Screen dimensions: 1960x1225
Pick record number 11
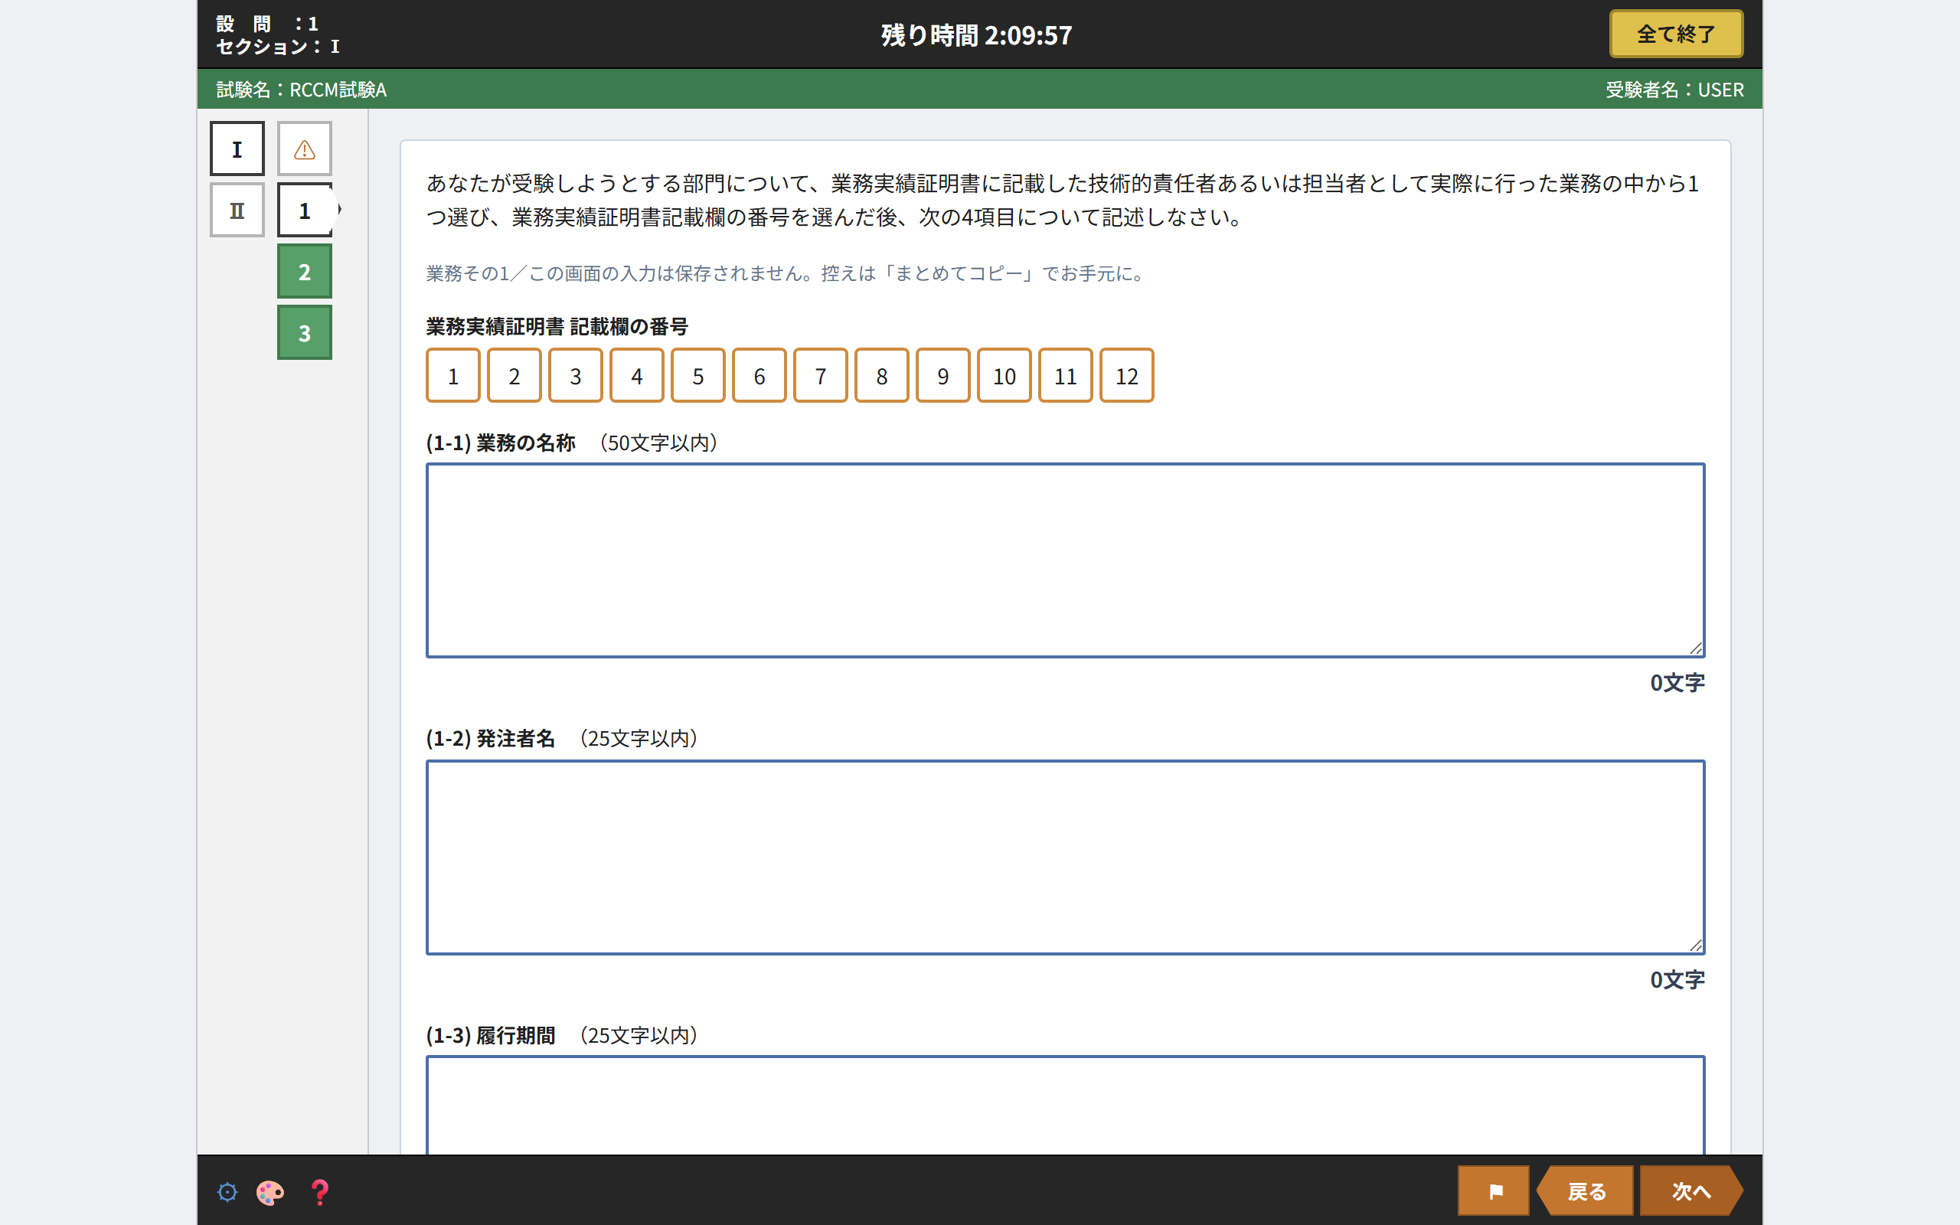tap(1066, 376)
